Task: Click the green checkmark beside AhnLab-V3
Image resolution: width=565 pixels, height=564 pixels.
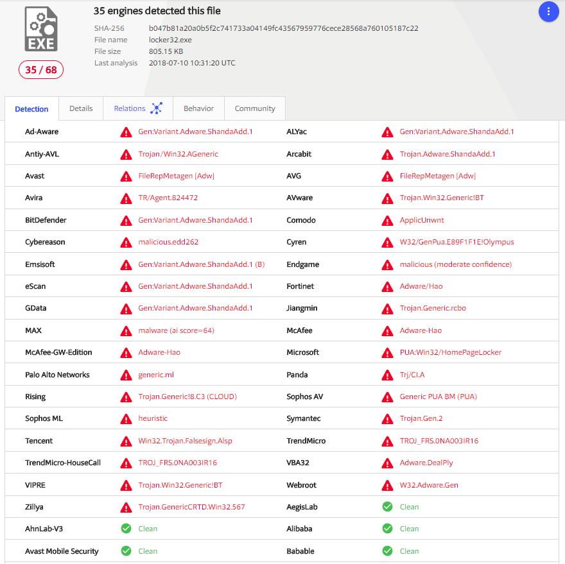Action: click(126, 529)
